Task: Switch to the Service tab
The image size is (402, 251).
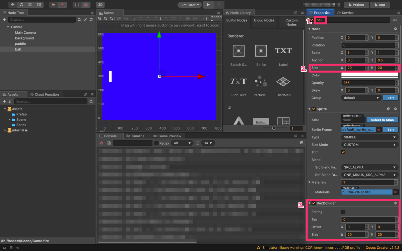Action: (345, 13)
